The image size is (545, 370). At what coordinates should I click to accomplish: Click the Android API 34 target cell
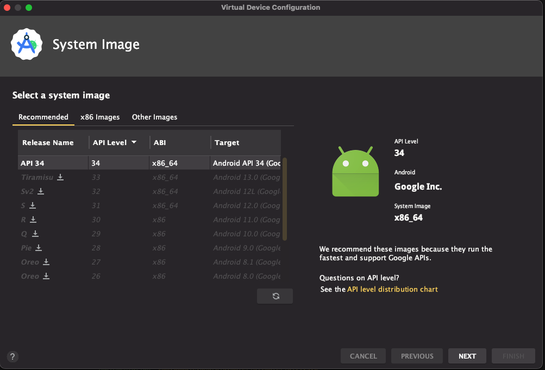click(247, 163)
